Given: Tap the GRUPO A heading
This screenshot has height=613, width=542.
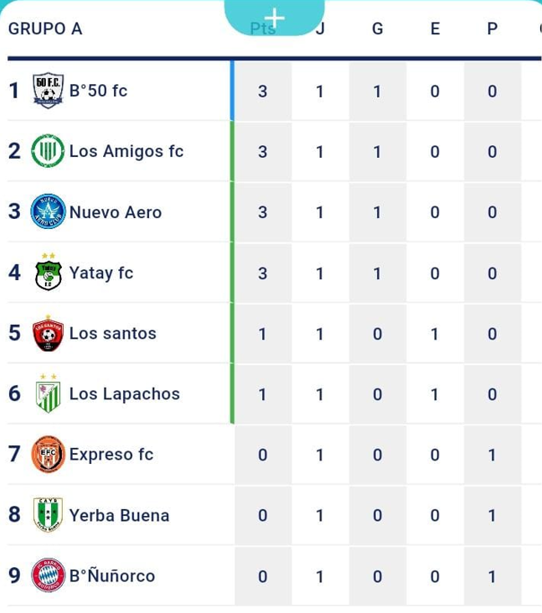Looking at the screenshot, I should 46,29.
